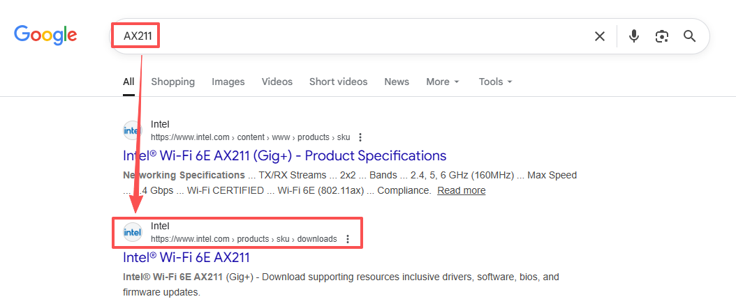Select the Short videos tab

pos(338,82)
